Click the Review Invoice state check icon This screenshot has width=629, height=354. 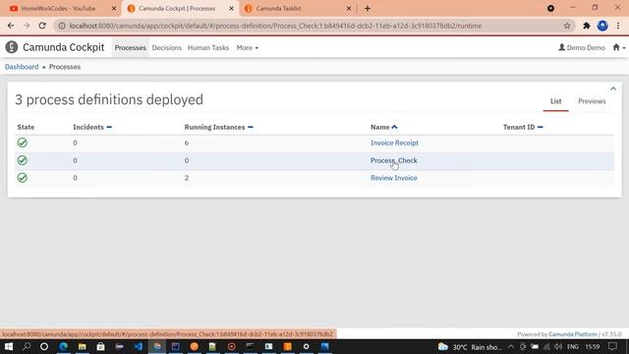23,178
